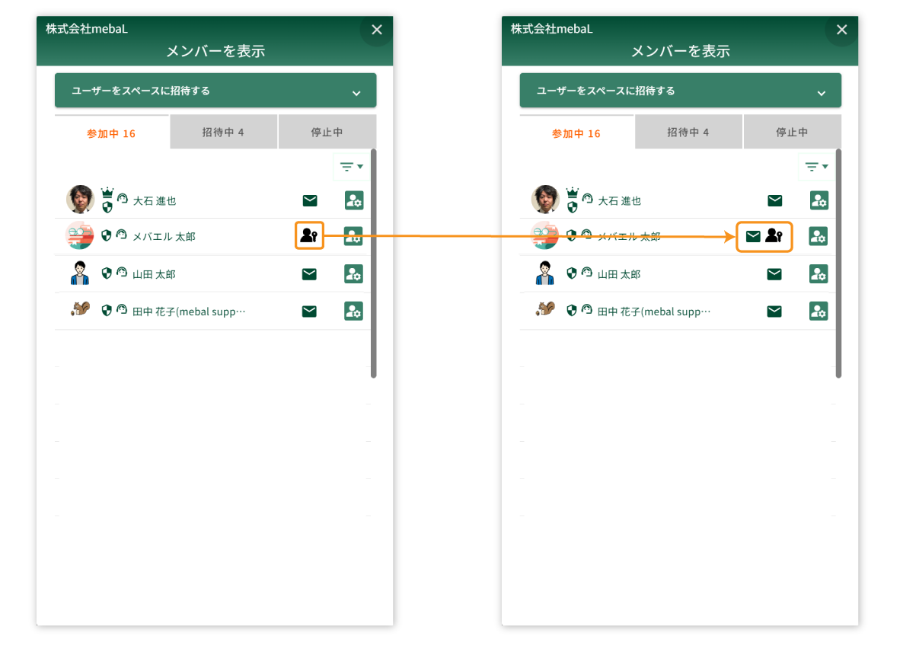Click user-key icon for メバエル 太郎 in right panel

pos(774,236)
